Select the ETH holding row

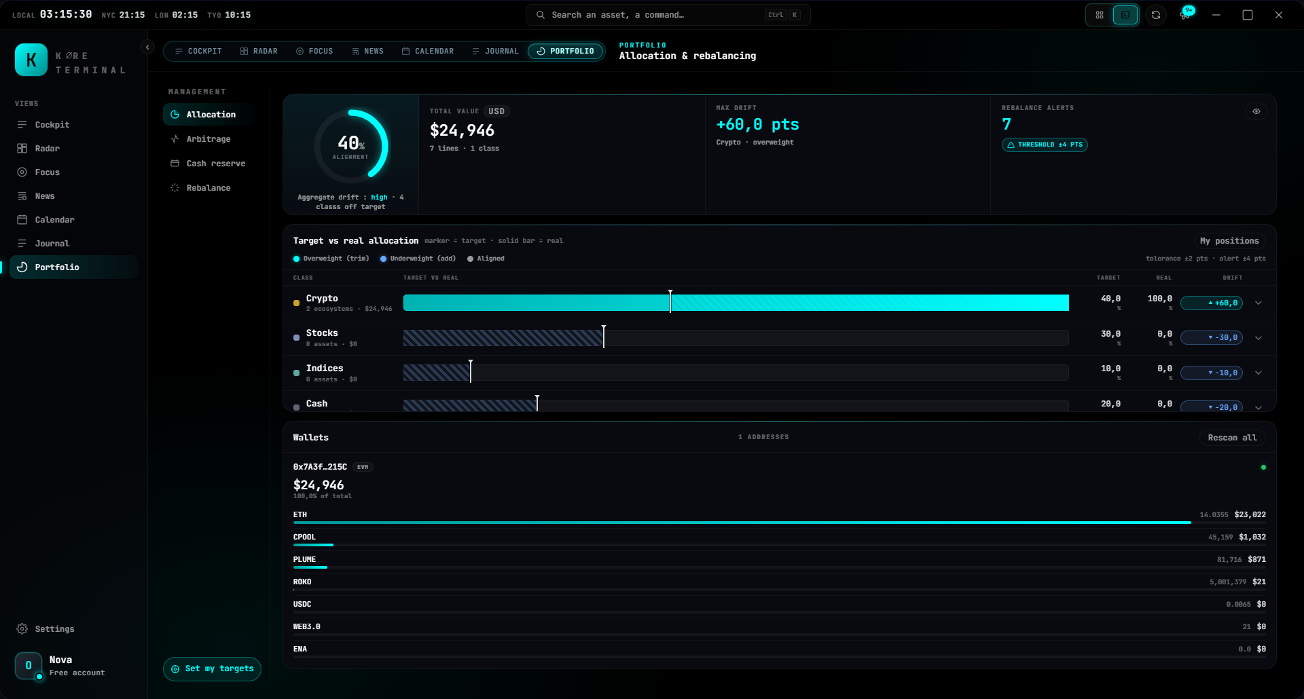779,518
